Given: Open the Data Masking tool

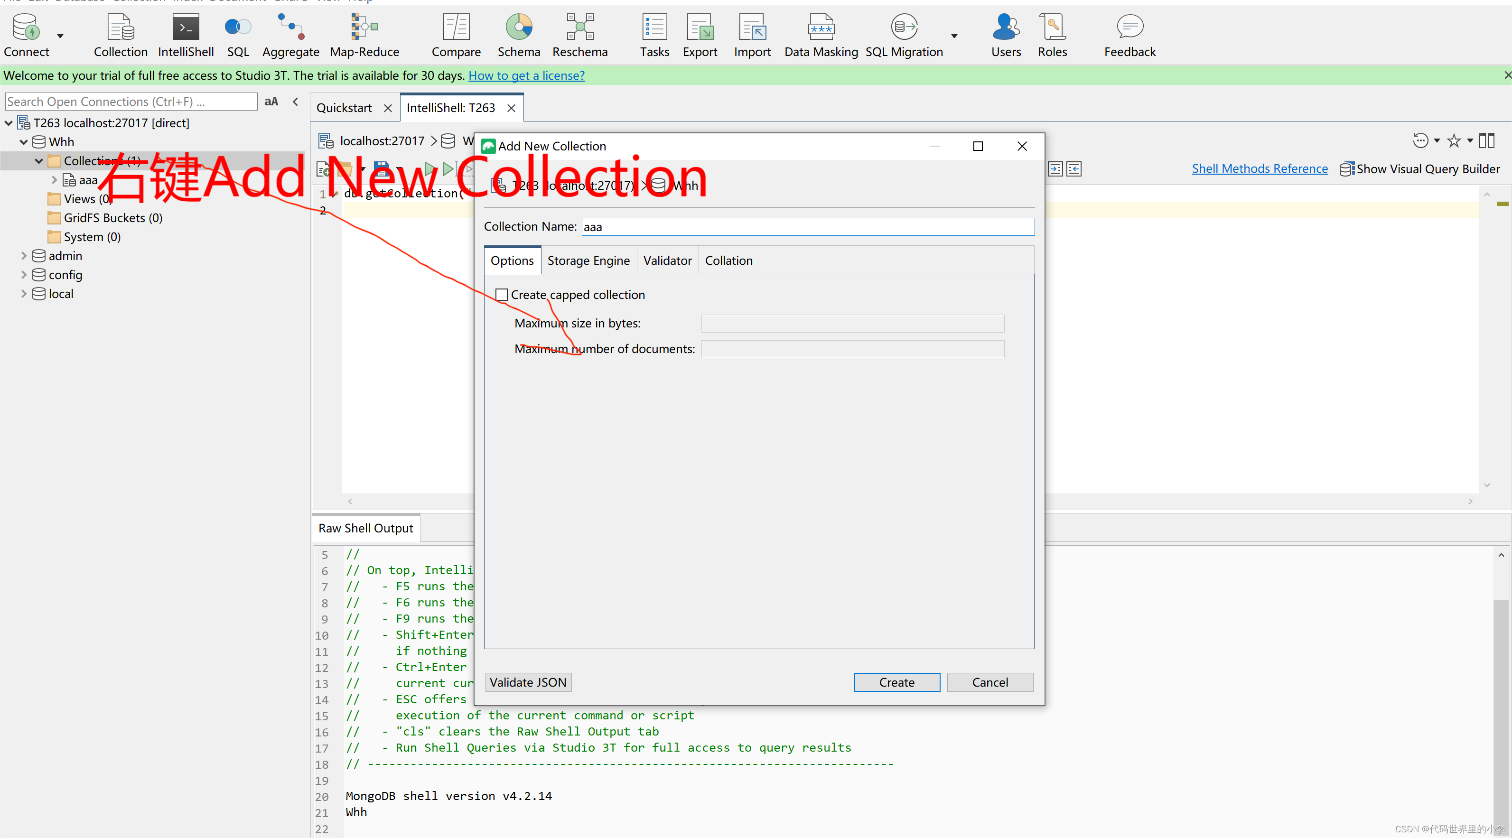Looking at the screenshot, I should click(x=821, y=35).
